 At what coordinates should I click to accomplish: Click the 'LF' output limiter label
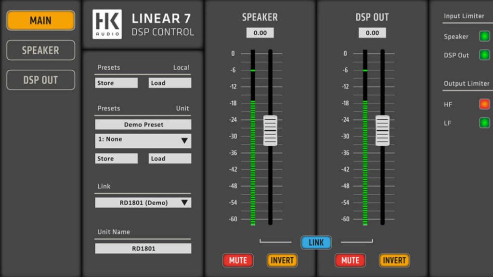pos(447,123)
